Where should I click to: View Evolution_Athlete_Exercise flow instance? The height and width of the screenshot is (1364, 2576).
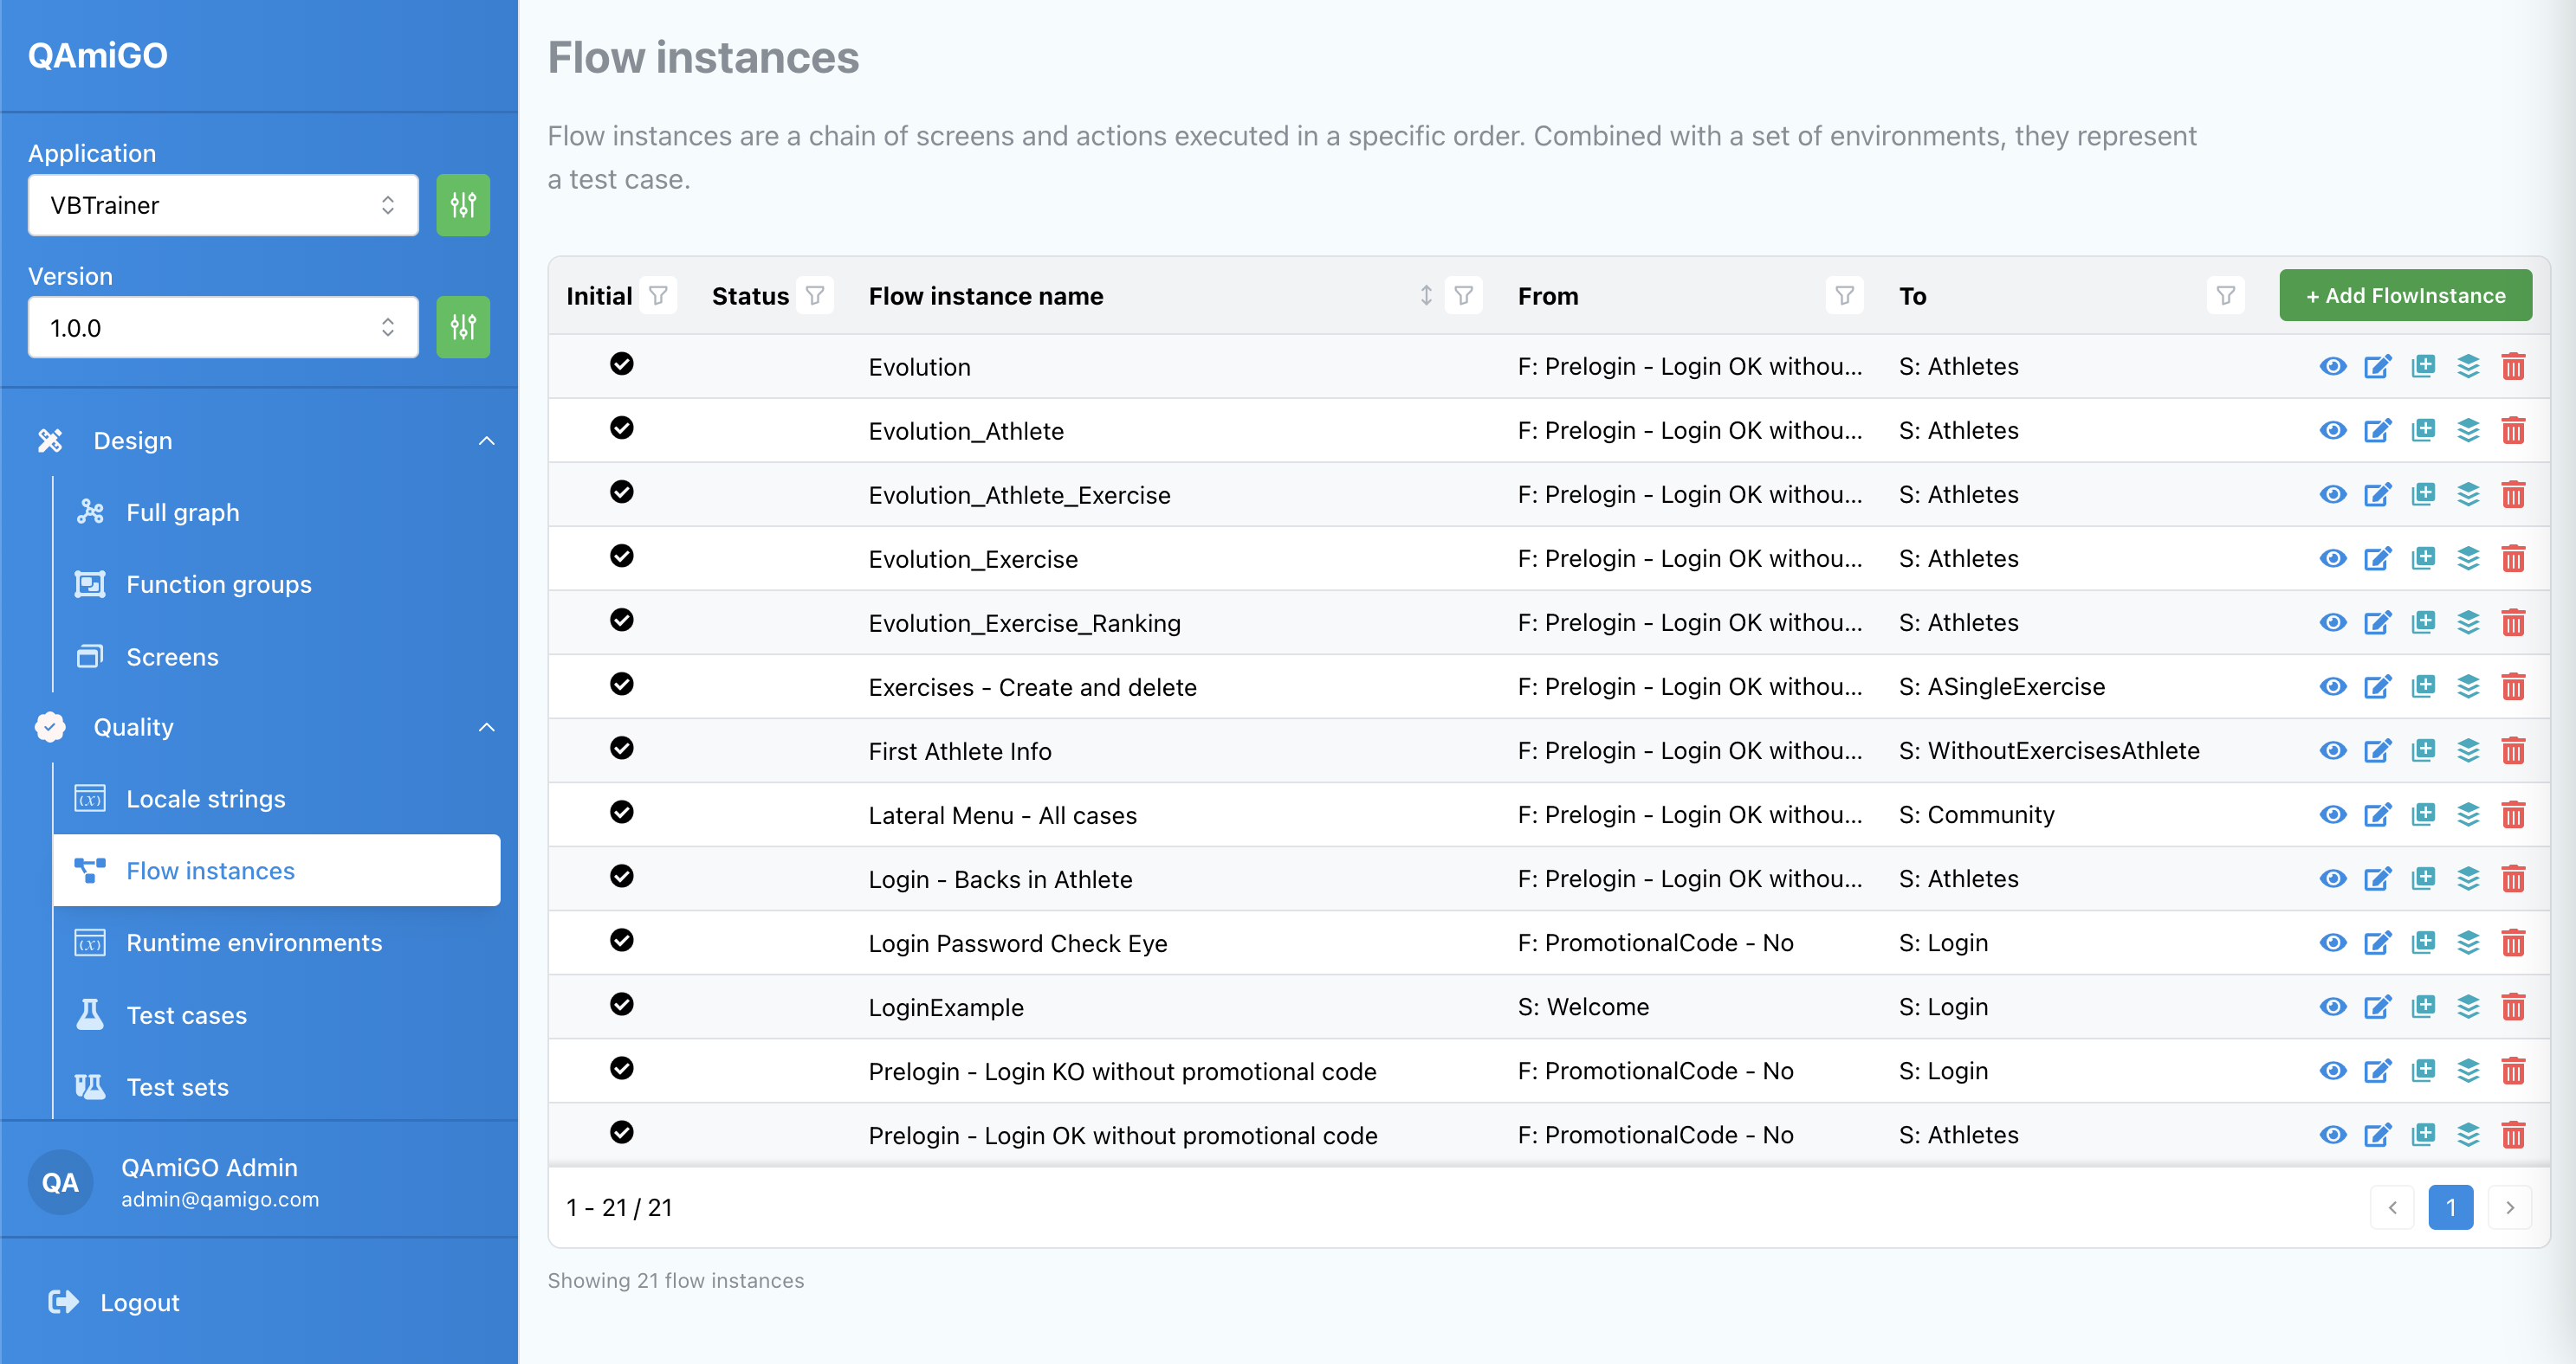click(2332, 495)
